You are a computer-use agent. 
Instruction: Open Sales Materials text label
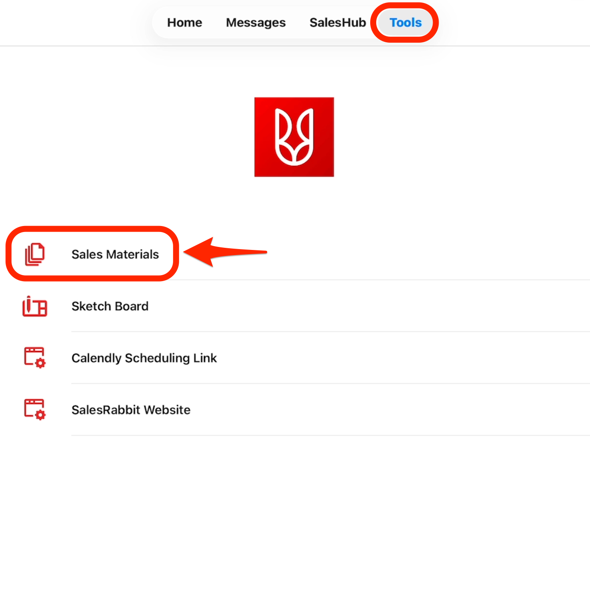click(x=115, y=254)
